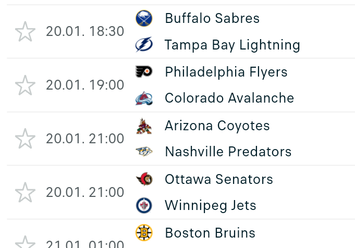This screenshot has height=248, width=355.
Task: Click the Buffalo Sabres team logo
Action: tap(144, 19)
